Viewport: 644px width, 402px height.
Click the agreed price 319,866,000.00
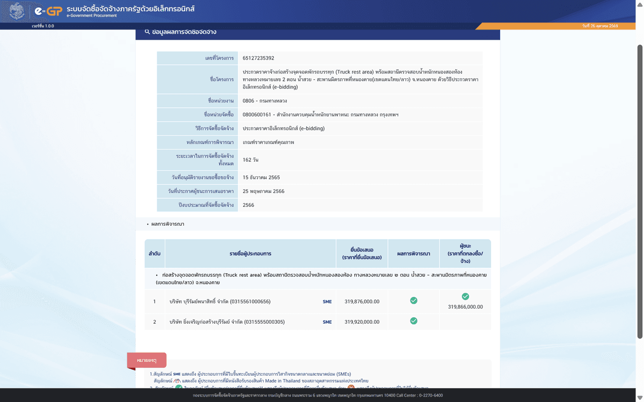click(465, 307)
